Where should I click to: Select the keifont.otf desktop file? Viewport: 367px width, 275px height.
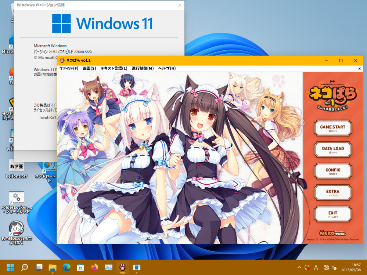pyautogui.click(x=17, y=169)
